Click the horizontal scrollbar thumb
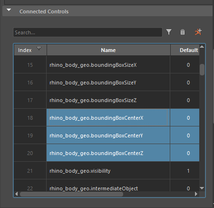 [x=71, y=194]
